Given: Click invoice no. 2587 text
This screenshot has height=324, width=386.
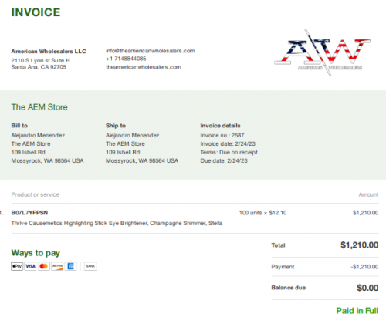Looking at the screenshot, I should (222, 135).
